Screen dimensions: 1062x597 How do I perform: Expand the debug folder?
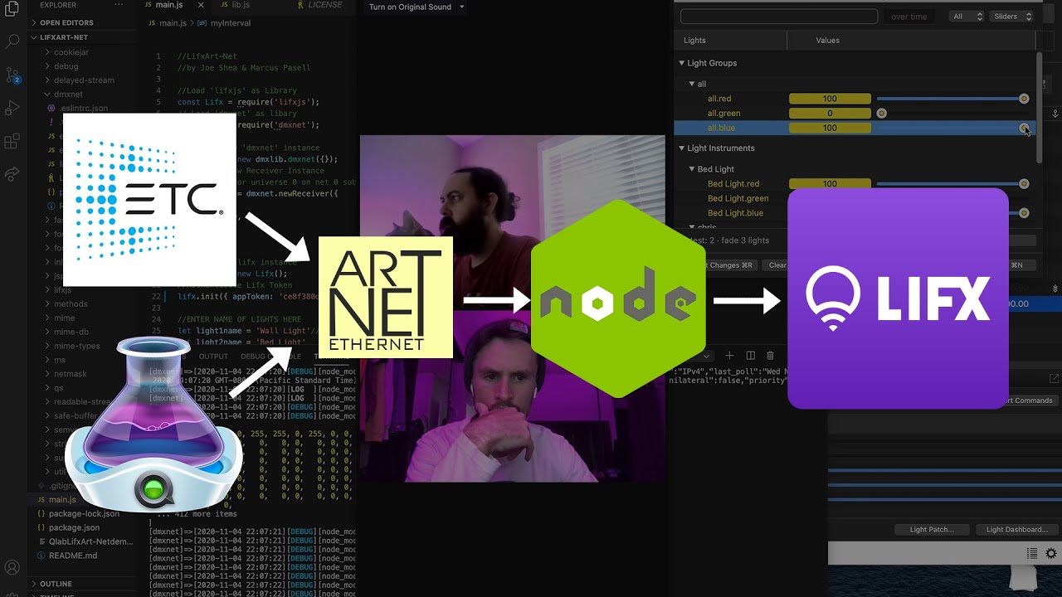pos(66,66)
